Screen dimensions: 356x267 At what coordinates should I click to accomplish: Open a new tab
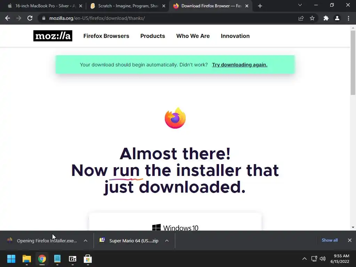260,6
